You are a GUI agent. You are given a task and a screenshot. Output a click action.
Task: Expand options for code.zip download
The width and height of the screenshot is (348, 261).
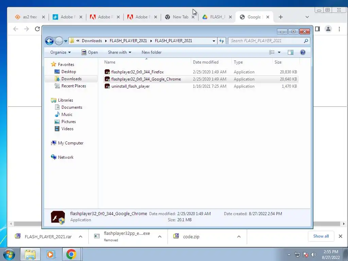click(x=239, y=237)
